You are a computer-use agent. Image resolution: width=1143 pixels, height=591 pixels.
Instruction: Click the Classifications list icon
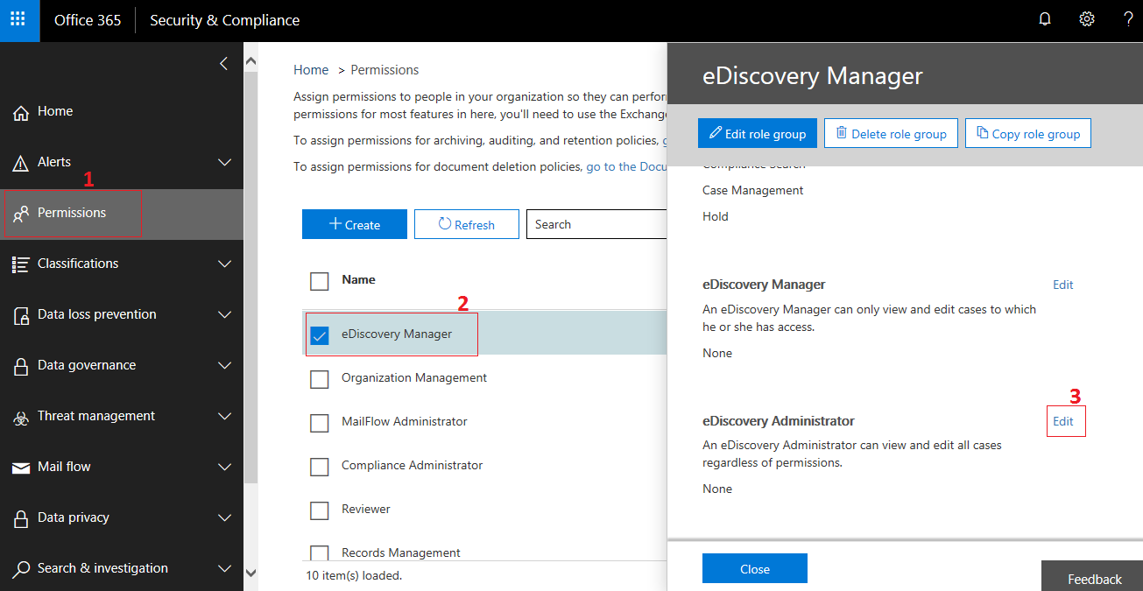click(21, 264)
